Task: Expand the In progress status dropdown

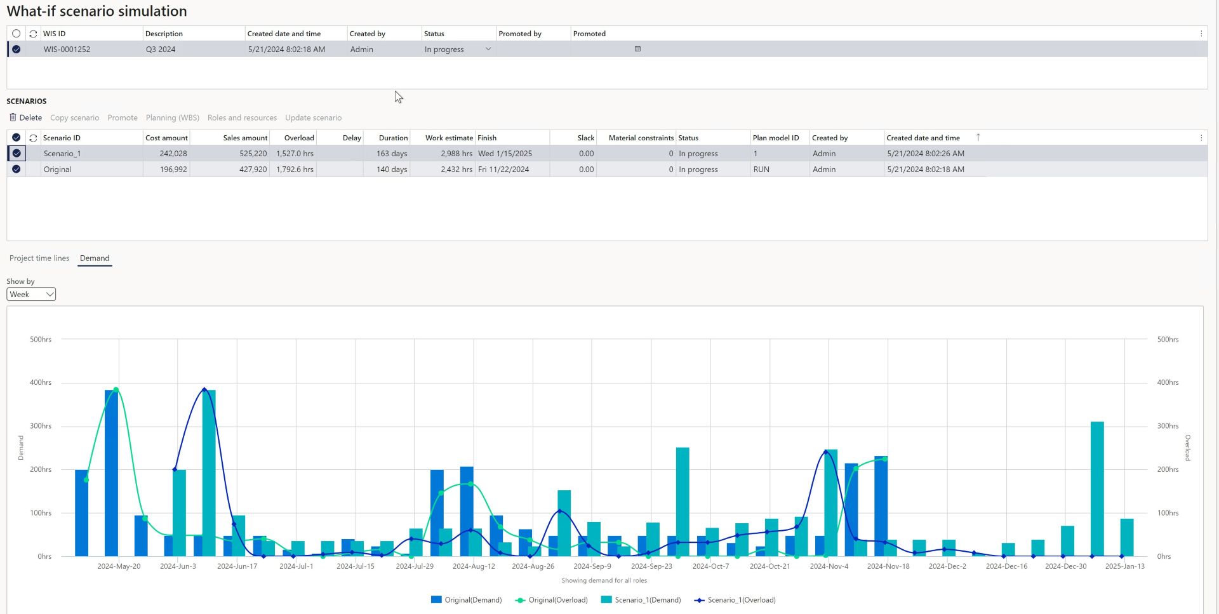Action: pyautogui.click(x=488, y=49)
